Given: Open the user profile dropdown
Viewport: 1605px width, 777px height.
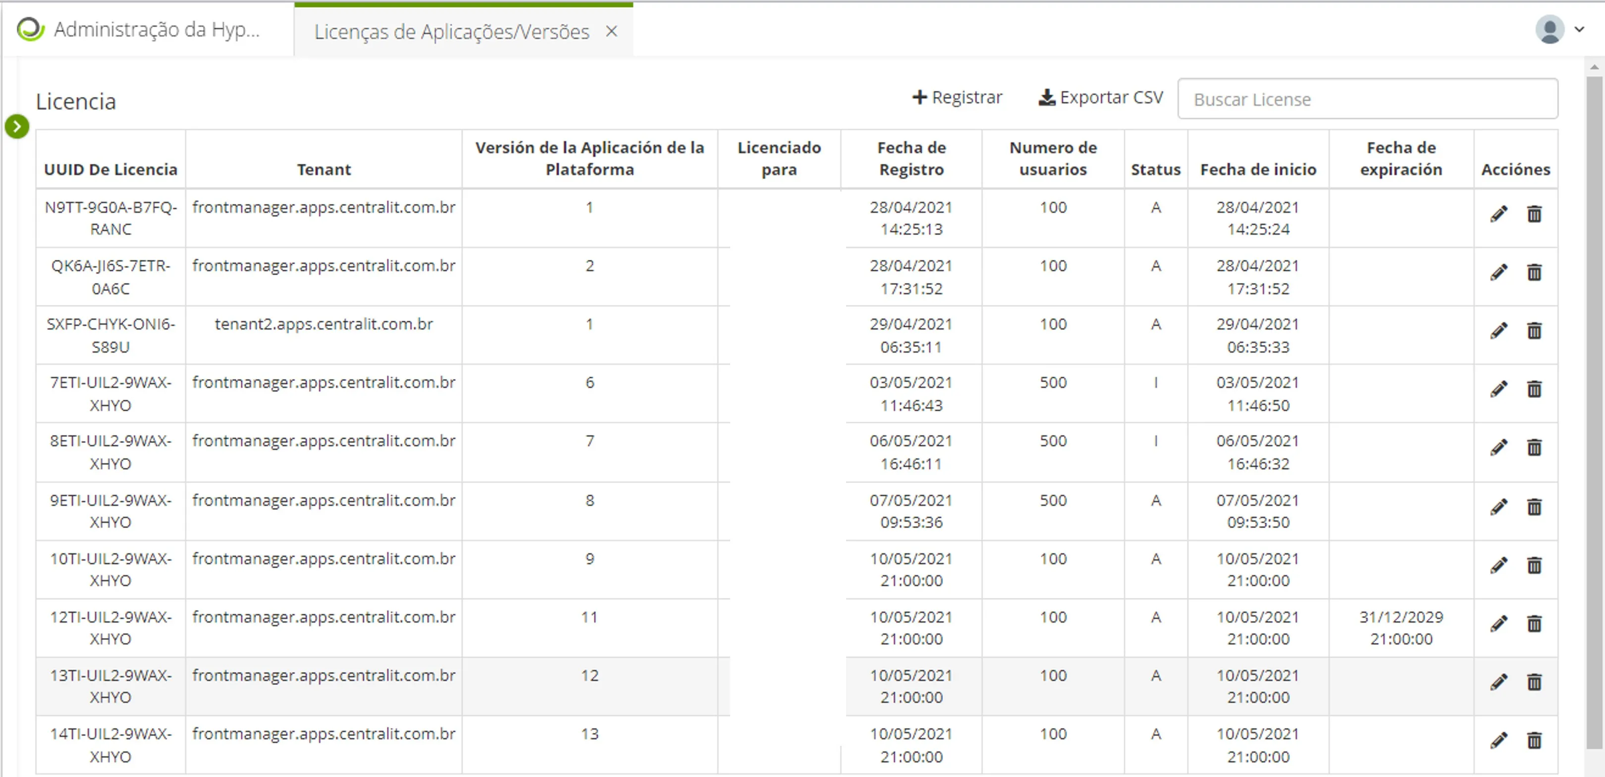Looking at the screenshot, I should pos(1579,29).
